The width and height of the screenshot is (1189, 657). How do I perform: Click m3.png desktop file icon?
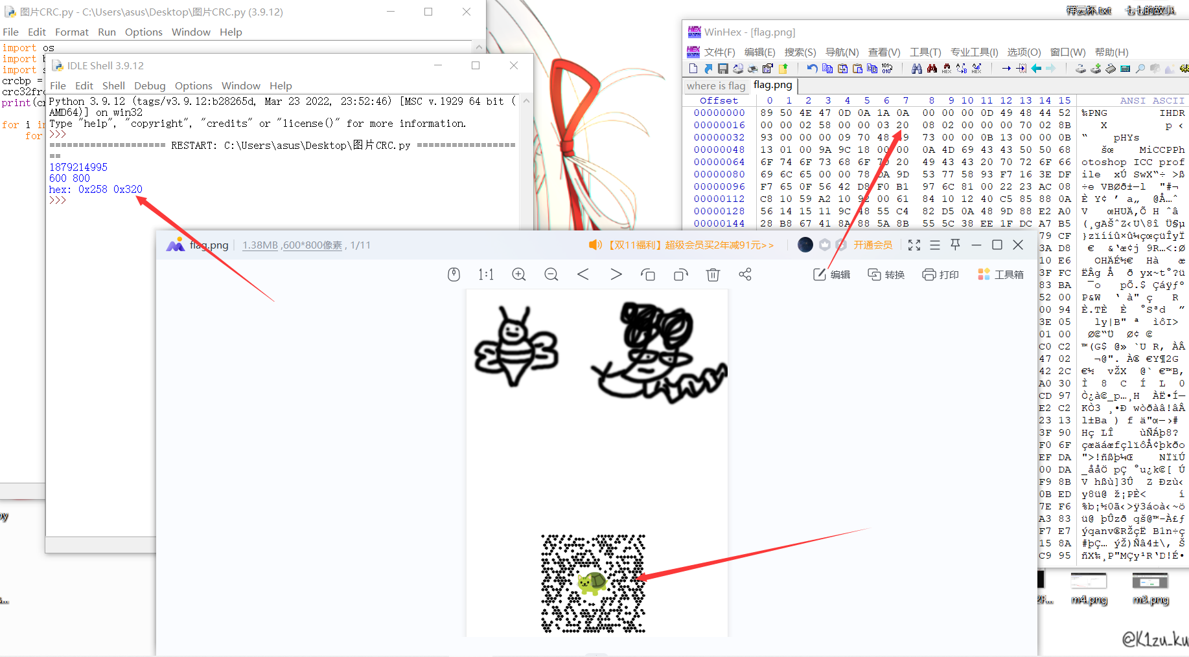(x=1150, y=588)
